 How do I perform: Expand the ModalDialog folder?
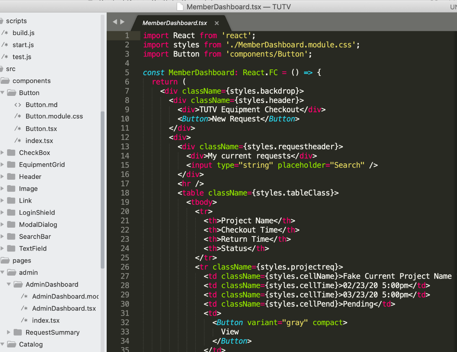pos(2,224)
